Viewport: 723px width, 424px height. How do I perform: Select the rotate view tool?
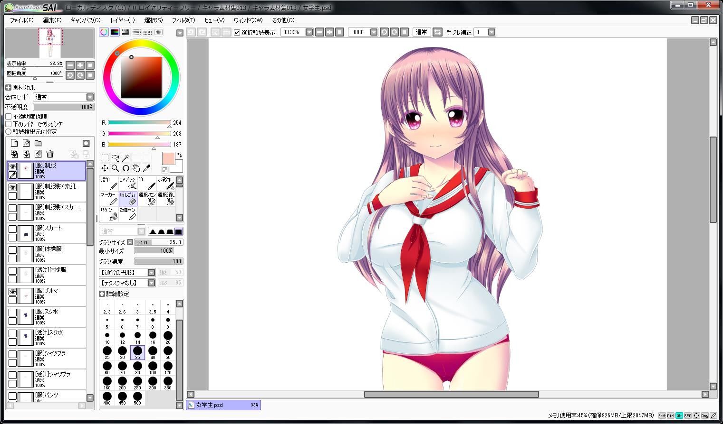[x=126, y=168]
